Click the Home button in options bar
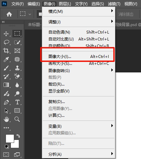 9,14
